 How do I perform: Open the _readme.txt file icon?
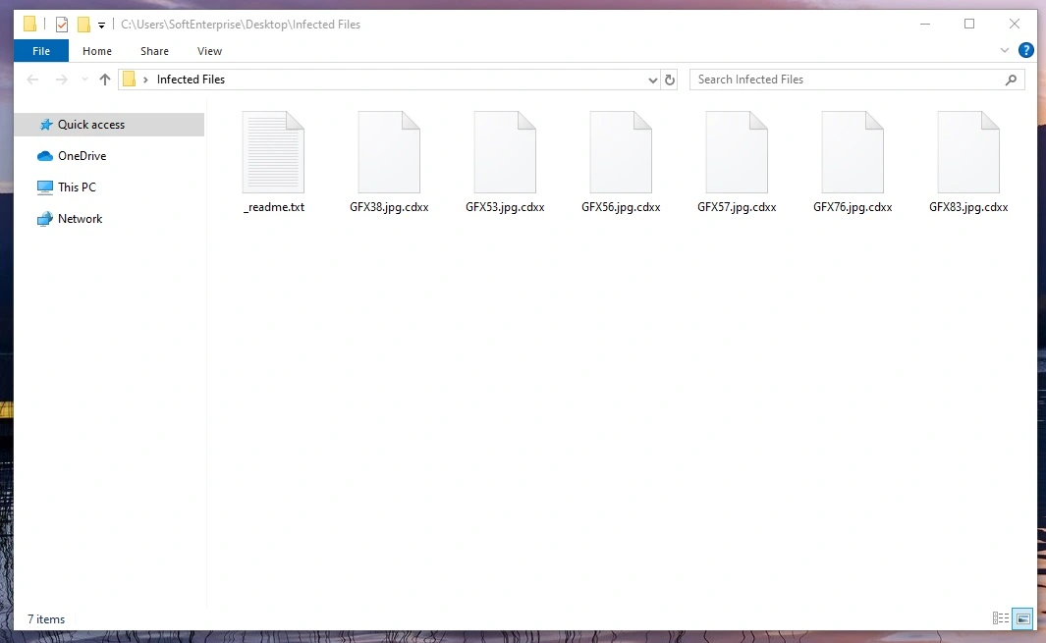point(273,152)
